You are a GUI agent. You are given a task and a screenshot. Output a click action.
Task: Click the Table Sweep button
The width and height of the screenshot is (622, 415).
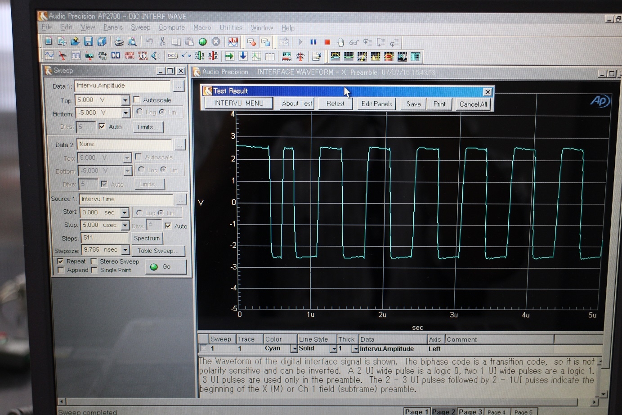pos(158,251)
